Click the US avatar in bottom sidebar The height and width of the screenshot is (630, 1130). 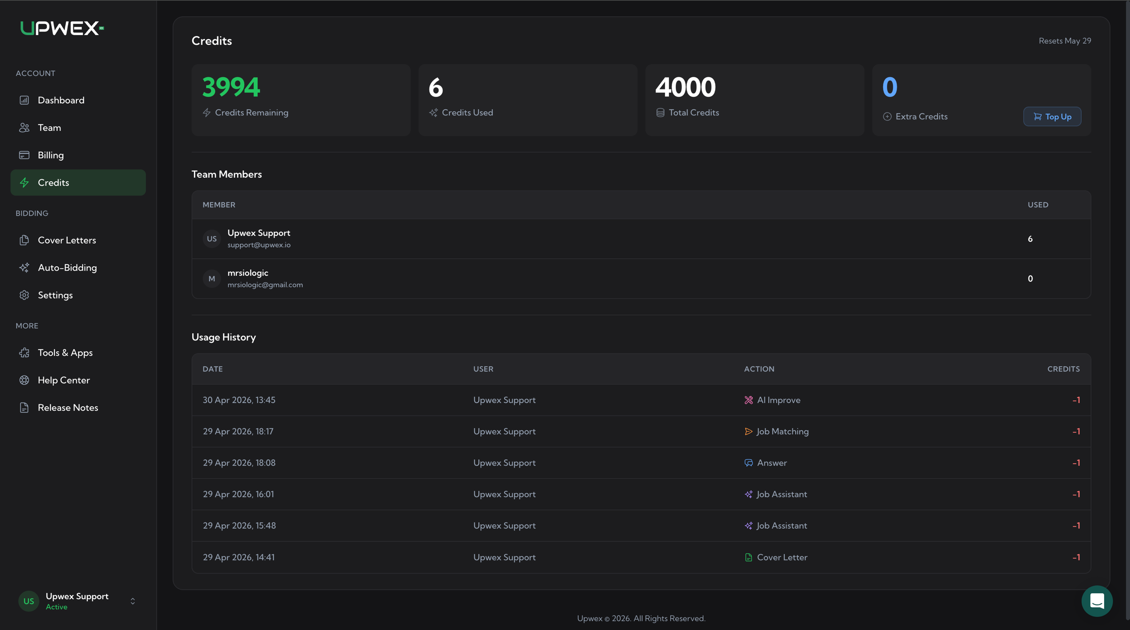pyautogui.click(x=29, y=601)
